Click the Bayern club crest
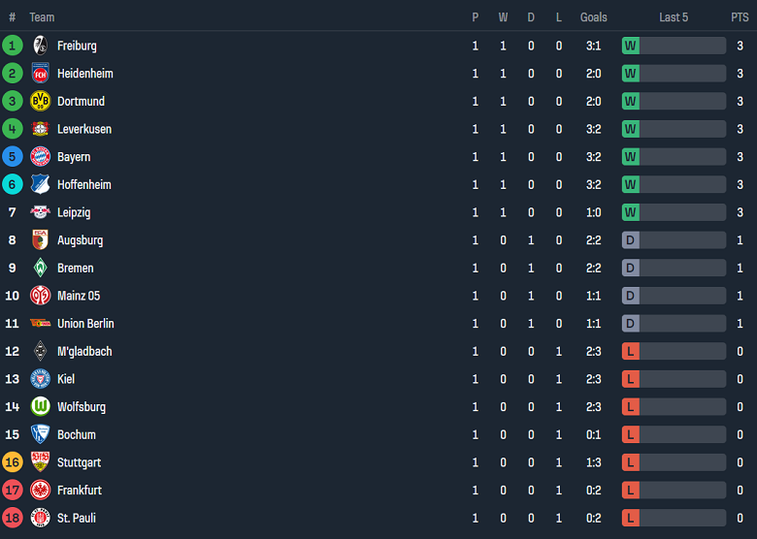The width and height of the screenshot is (757, 539). [x=40, y=157]
